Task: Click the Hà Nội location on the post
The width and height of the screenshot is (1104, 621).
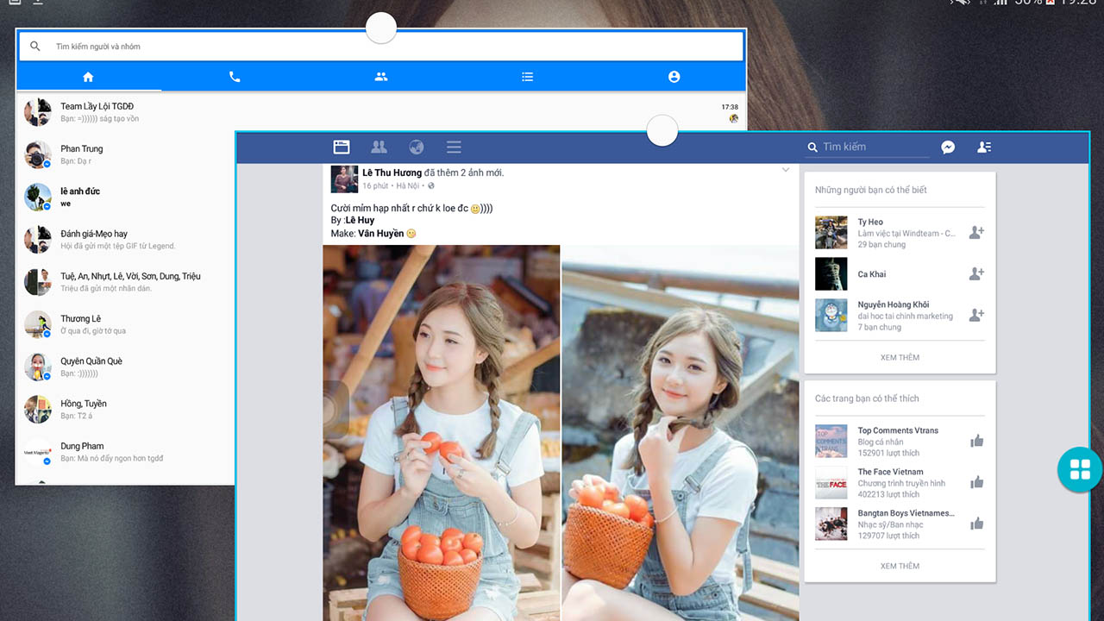Action: (410, 185)
